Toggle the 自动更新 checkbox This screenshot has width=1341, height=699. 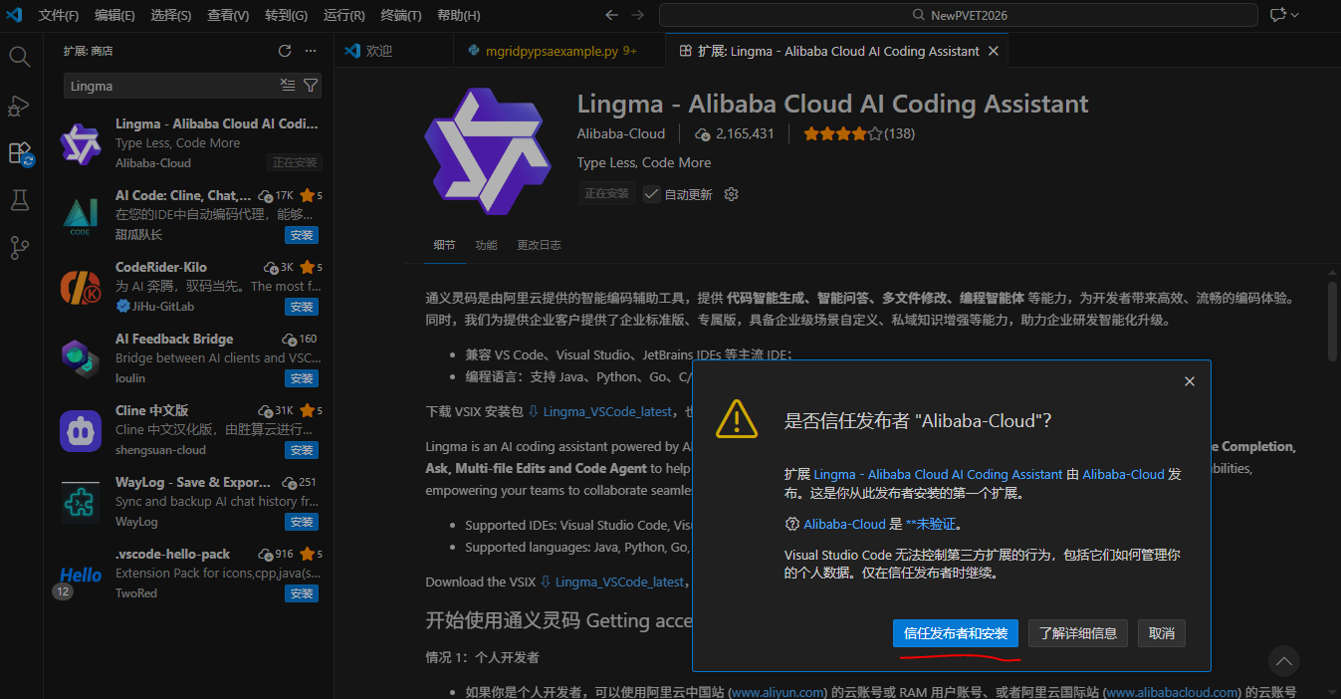(x=651, y=194)
